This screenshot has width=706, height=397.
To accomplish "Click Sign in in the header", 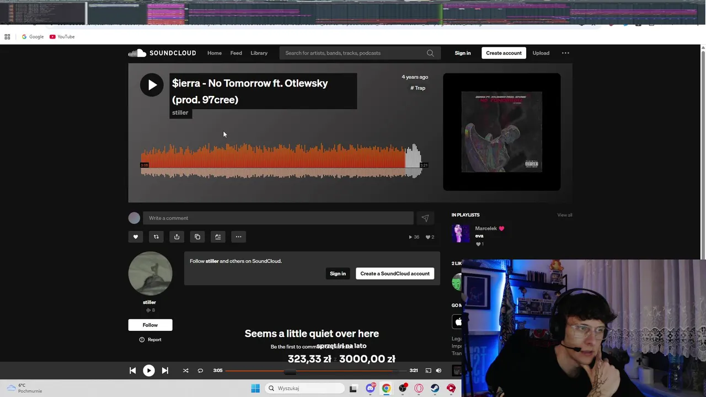I will [463, 53].
